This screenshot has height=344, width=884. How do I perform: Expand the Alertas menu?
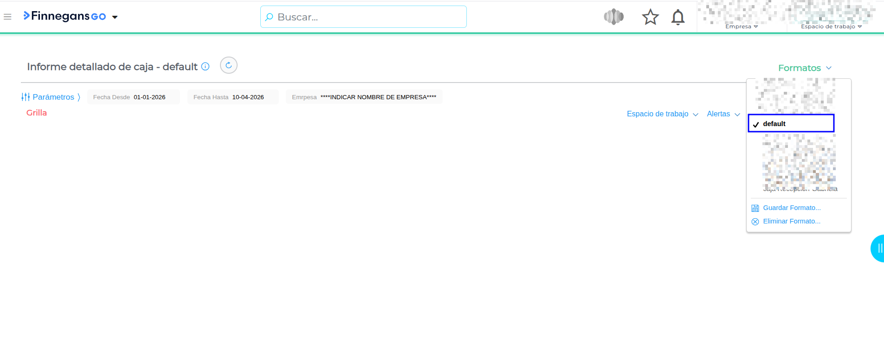click(x=723, y=114)
